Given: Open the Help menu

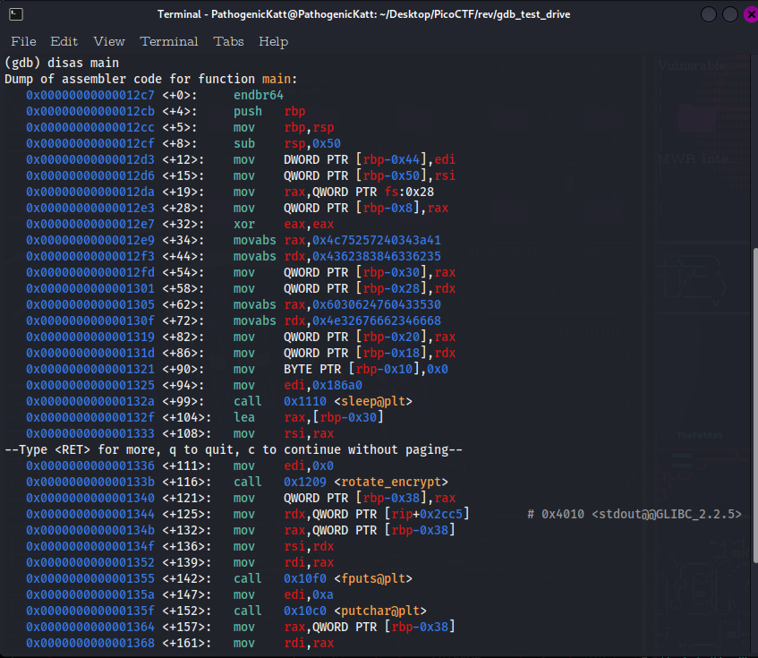Looking at the screenshot, I should 273,41.
